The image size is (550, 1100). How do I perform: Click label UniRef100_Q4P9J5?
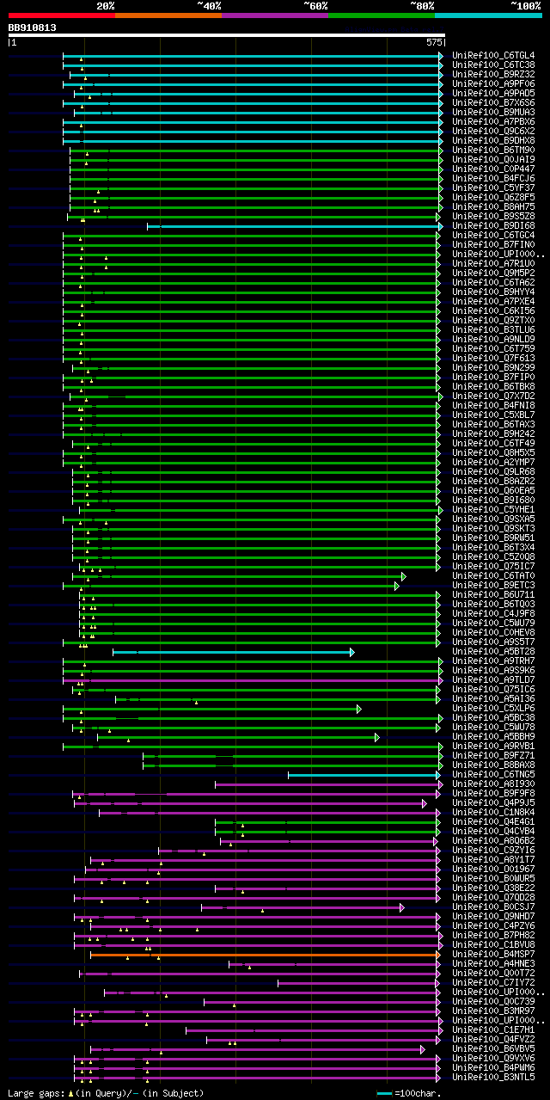click(x=493, y=803)
